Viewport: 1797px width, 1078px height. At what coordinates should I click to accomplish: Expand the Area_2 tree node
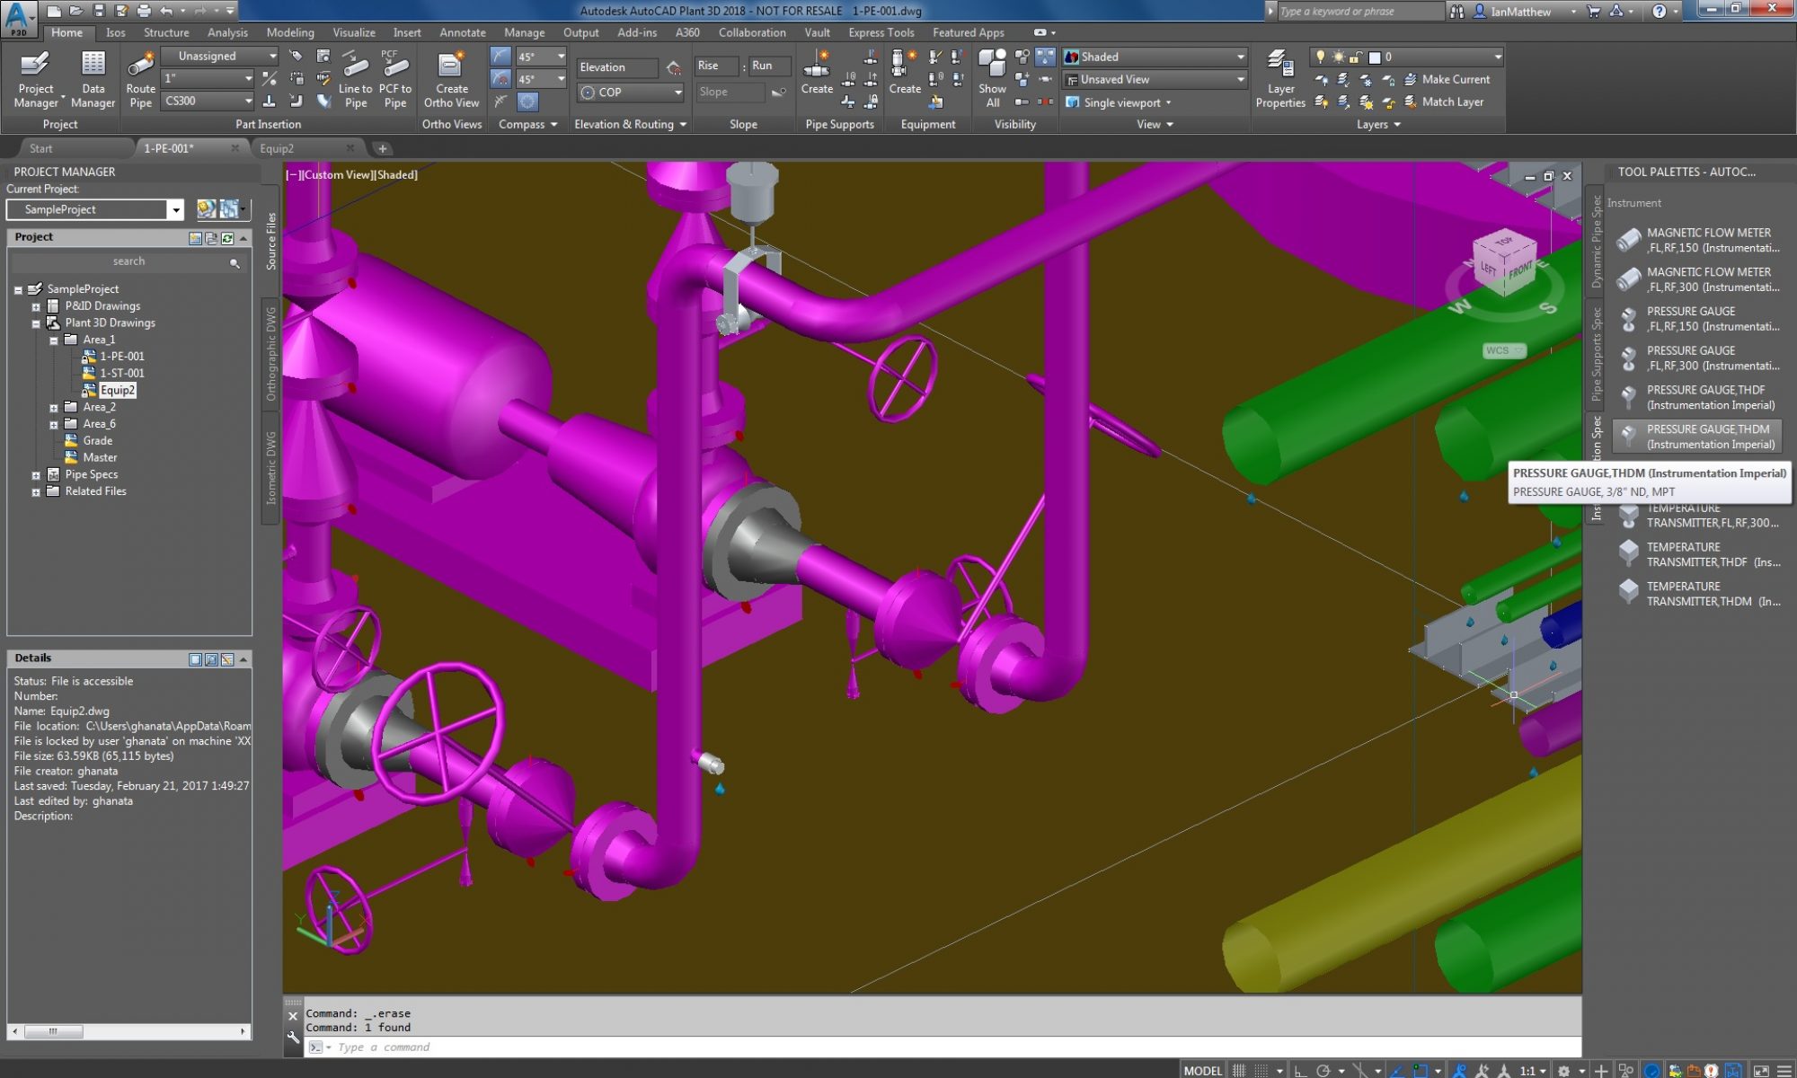pos(54,408)
